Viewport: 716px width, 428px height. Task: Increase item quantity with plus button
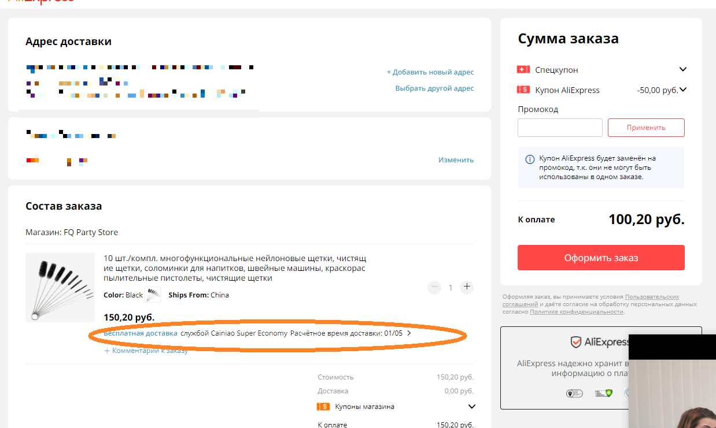pyautogui.click(x=467, y=287)
